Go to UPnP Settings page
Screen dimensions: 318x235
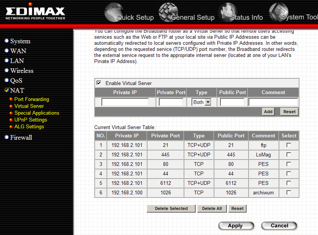coord(31,120)
